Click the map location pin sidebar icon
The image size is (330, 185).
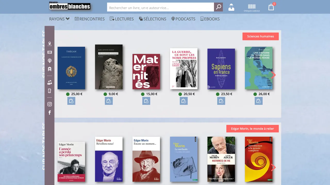tap(49, 44)
